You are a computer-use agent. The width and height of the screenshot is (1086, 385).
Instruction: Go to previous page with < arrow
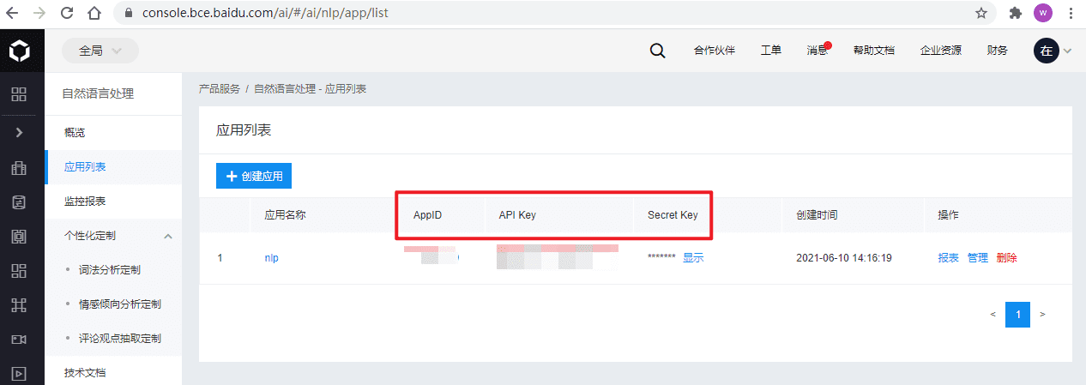click(x=992, y=315)
